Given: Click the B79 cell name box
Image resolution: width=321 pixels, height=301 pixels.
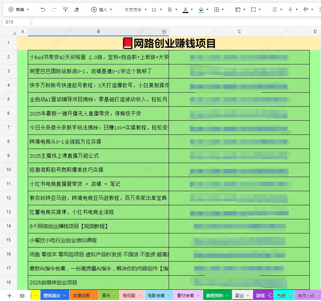Looking at the screenshot, I should tap(17, 22).
